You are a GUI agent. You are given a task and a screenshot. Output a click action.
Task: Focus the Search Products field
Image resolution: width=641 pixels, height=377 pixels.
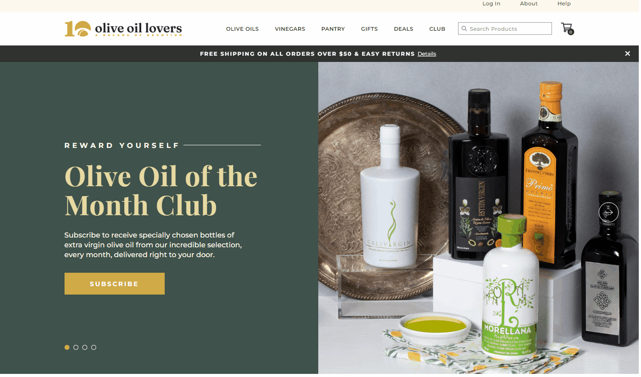505,29
